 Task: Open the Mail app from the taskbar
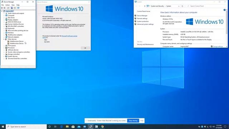click(79, 126)
